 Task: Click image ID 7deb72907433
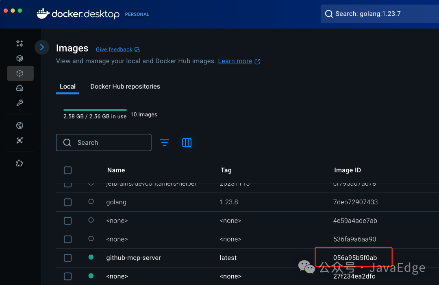tap(355, 202)
